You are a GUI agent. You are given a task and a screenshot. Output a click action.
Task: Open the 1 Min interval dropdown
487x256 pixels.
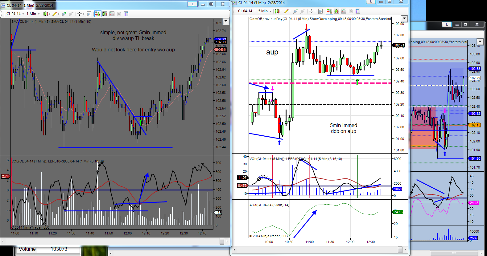(x=33, y=14)
